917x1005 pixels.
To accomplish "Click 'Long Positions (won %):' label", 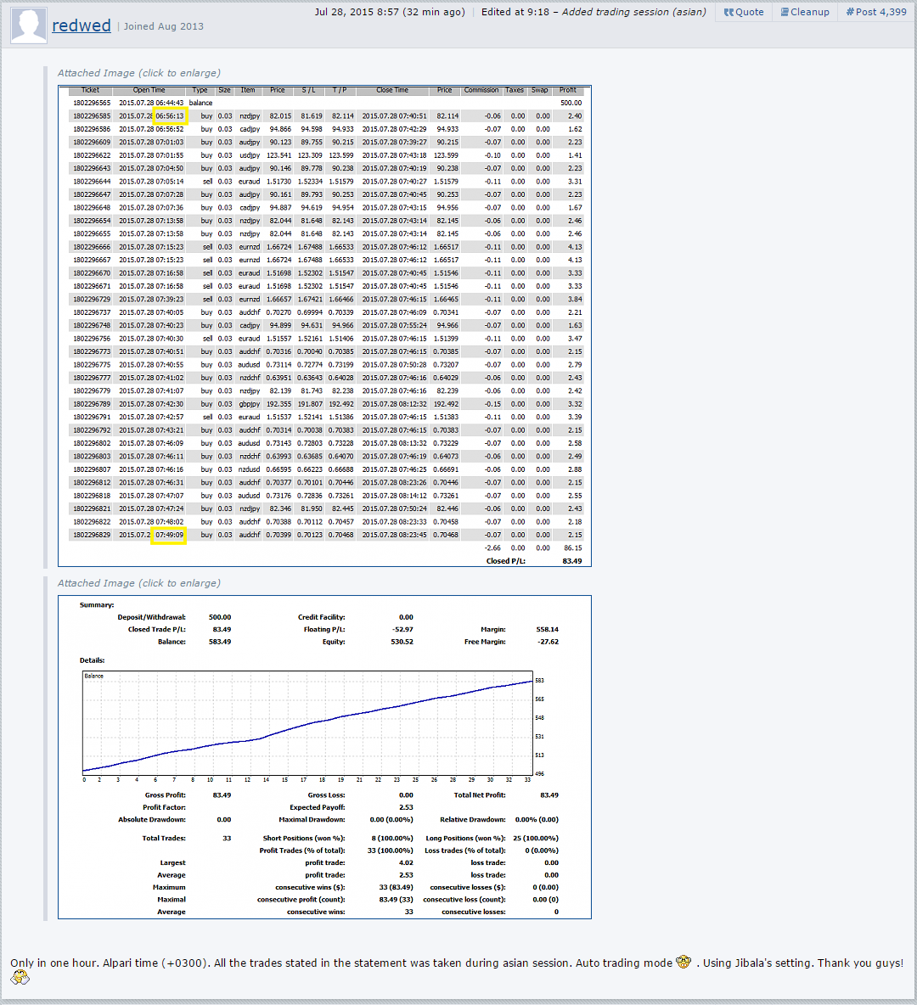I will [465, 839].
